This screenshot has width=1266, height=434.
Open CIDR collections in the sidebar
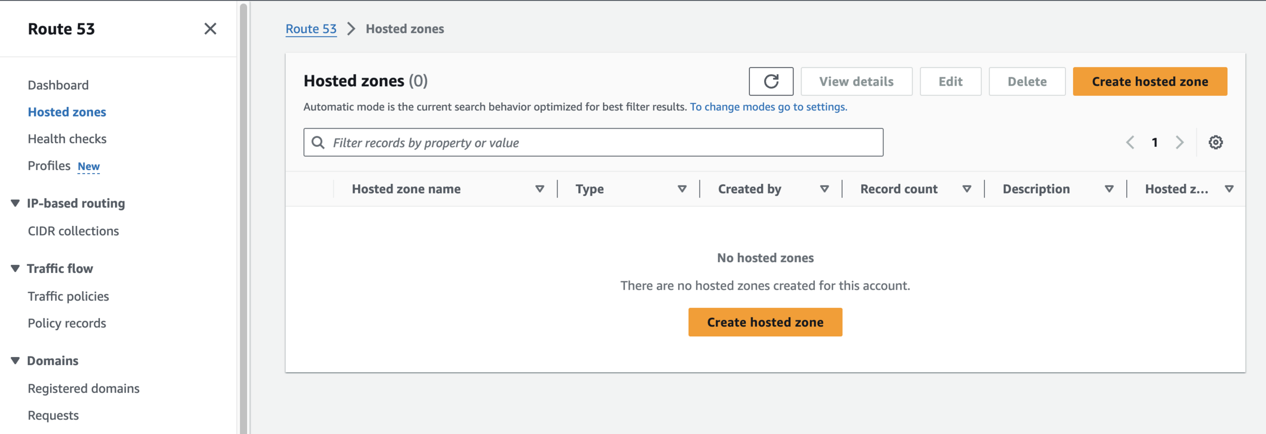(x=73, y=231)
